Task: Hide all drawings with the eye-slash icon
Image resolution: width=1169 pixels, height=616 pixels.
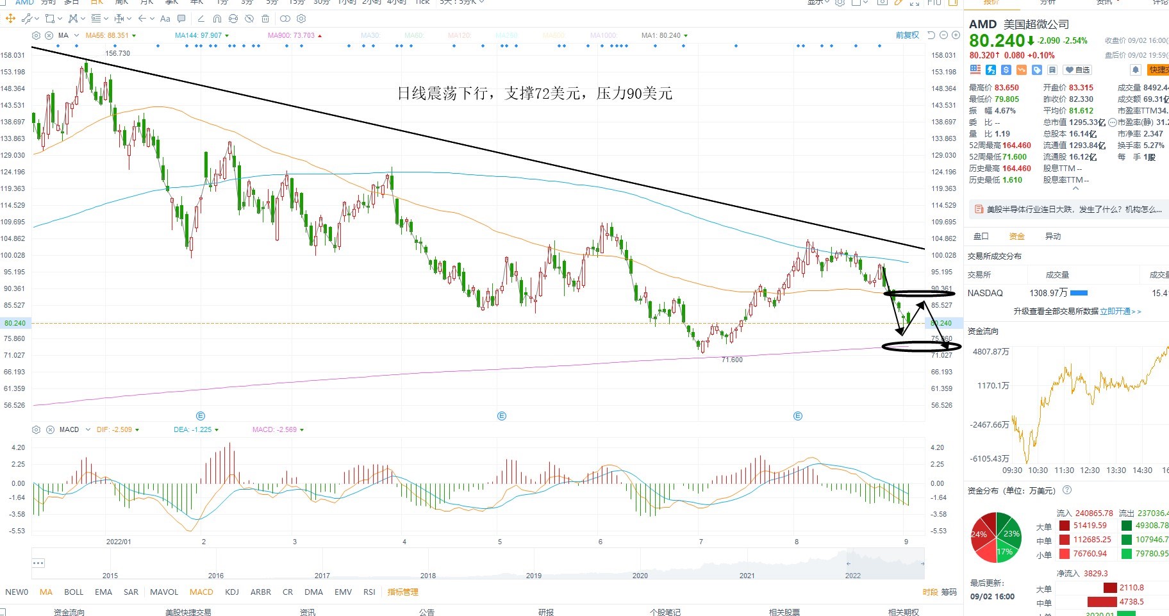Action: 249,19
